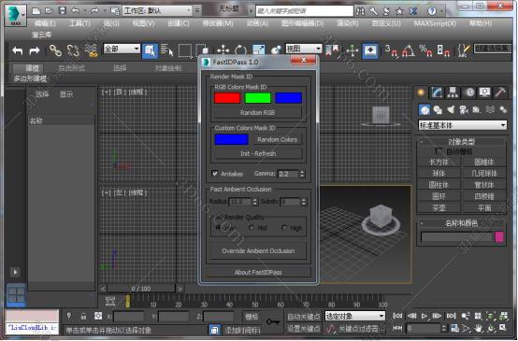
Task: Select the Geometry sphere category icon
Action: [x=424, y=109]
